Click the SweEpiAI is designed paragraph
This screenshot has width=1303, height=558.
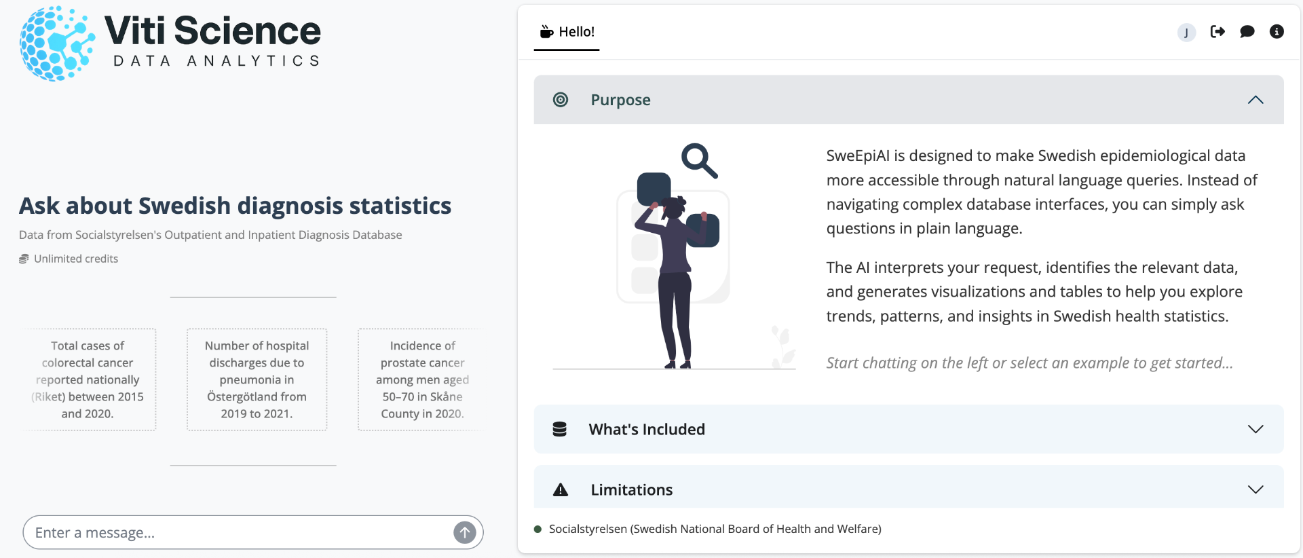click(1042, 192)
